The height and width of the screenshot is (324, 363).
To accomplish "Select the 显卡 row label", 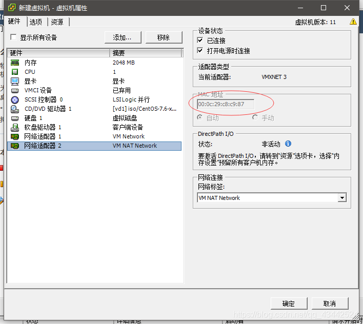I will 31,81.
